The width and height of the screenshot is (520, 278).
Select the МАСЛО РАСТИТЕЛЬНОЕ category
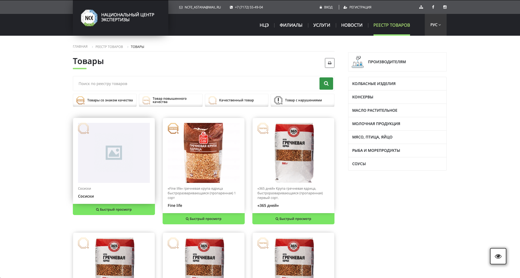coord(397,110)
